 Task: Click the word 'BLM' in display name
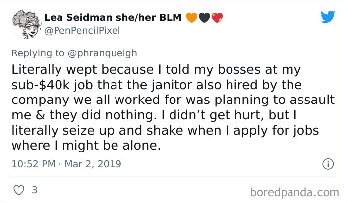(171, 17)
